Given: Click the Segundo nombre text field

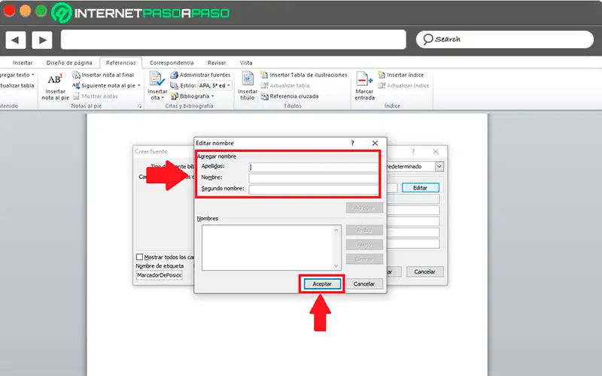Looking at the screenshot, I should (313, 190).
